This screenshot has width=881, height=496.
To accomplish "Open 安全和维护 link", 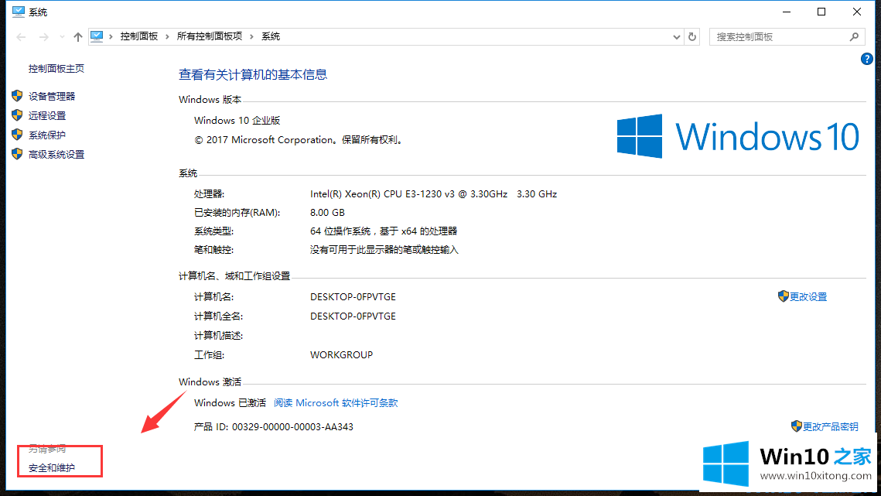I will tap(52, 468).
